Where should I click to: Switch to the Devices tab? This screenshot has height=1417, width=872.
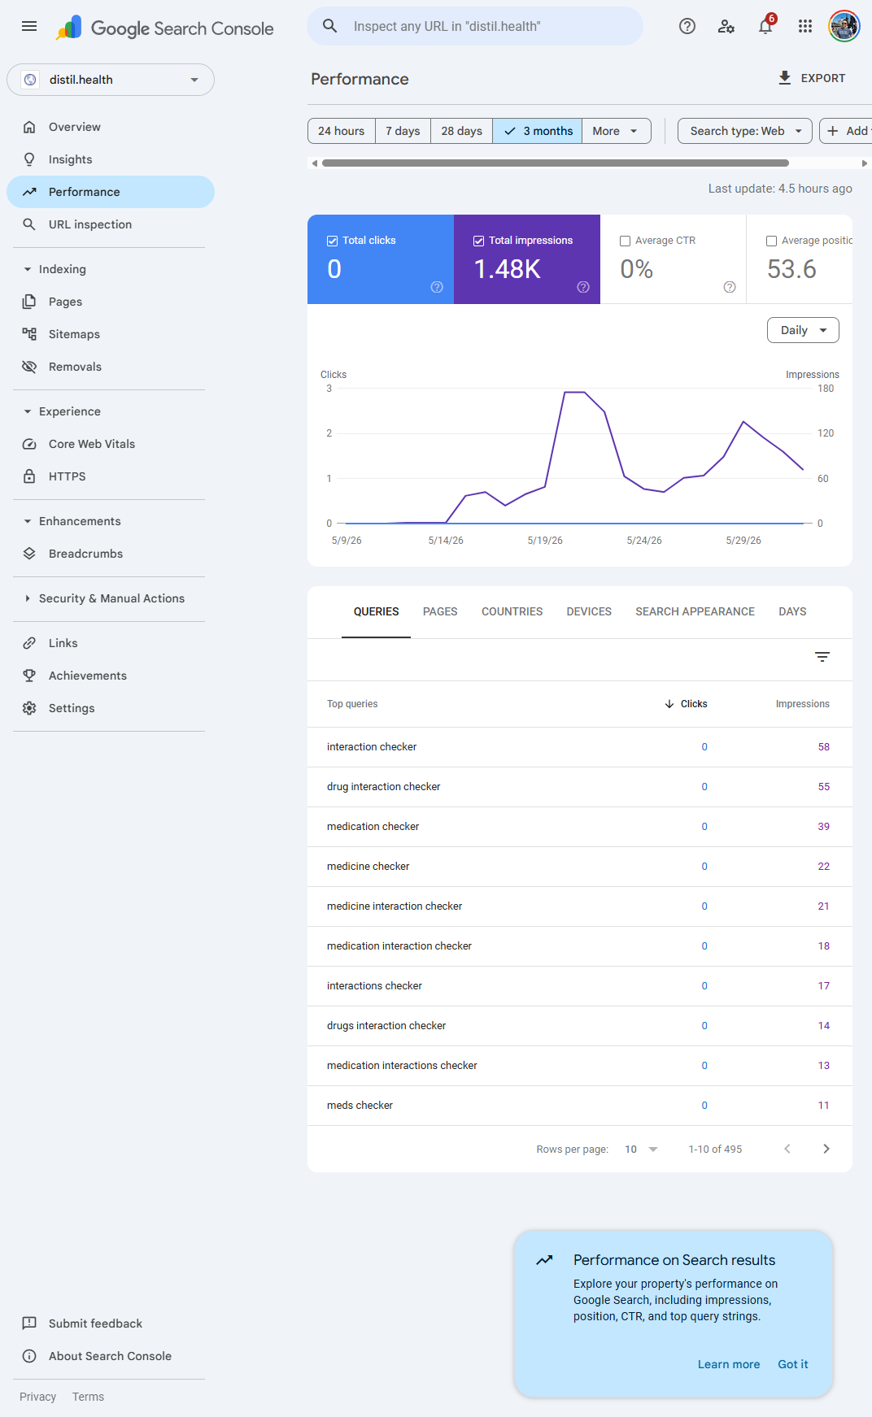coord(589,611)
